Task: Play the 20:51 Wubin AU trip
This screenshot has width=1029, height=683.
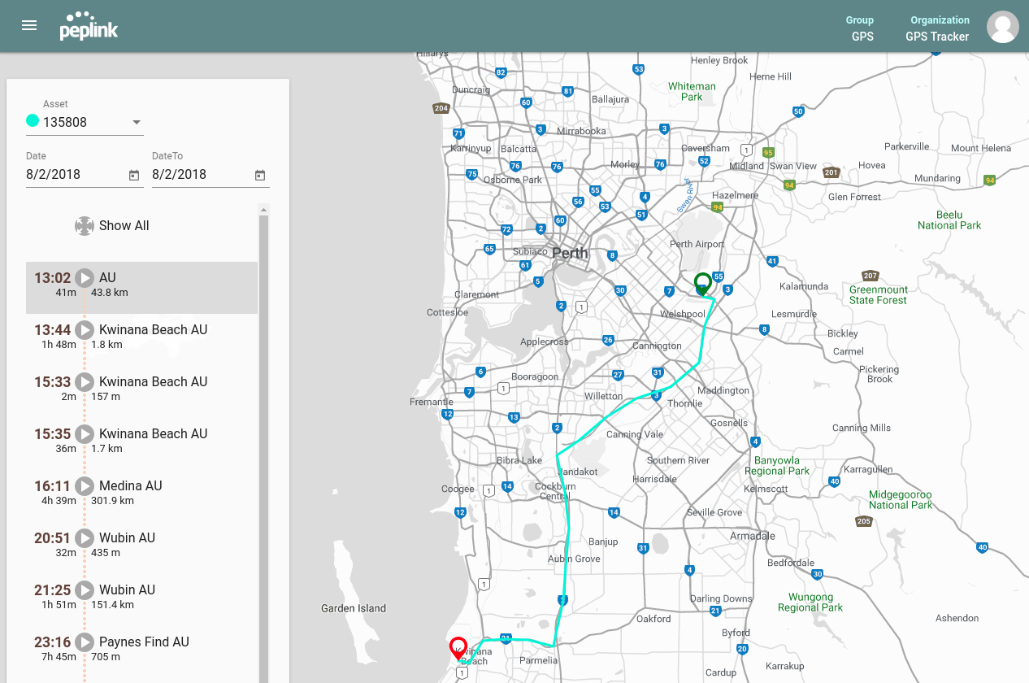Action: click(85, 537)
